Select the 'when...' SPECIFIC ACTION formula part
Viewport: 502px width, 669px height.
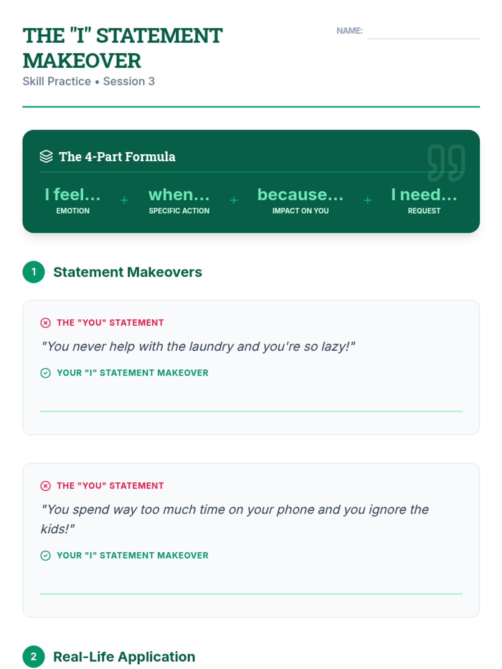coord(179,201)
